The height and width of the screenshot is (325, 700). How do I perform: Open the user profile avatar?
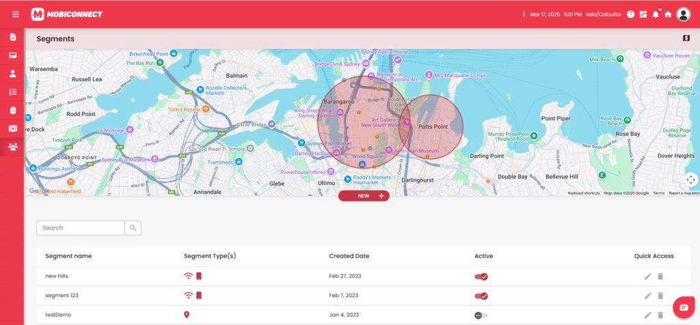coord(684,14)
